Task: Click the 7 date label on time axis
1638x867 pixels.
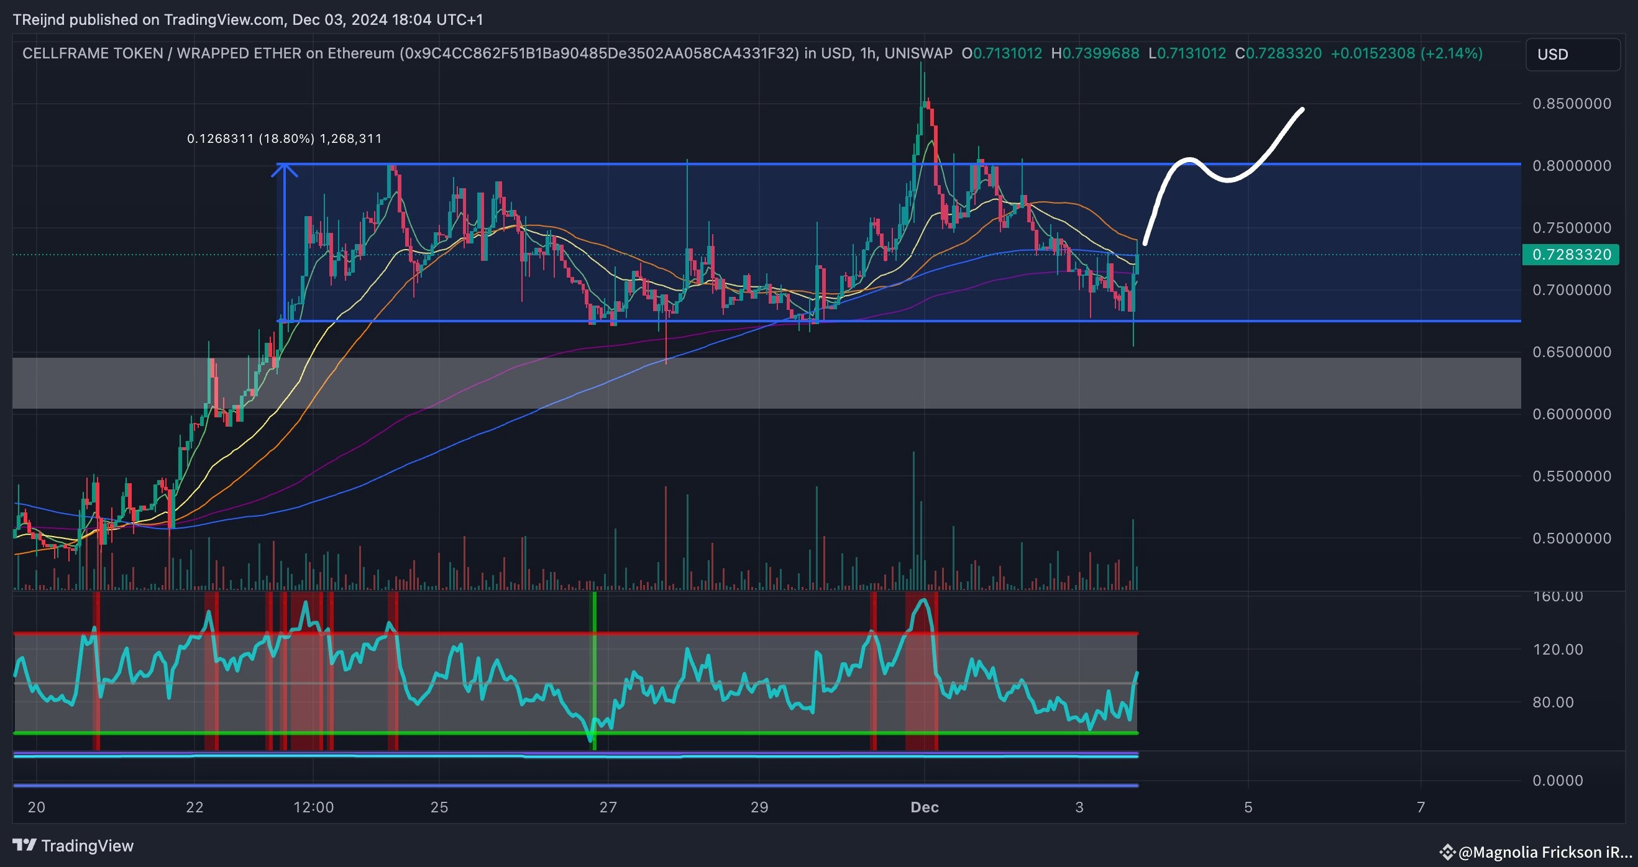Action: pos(1421,807)
